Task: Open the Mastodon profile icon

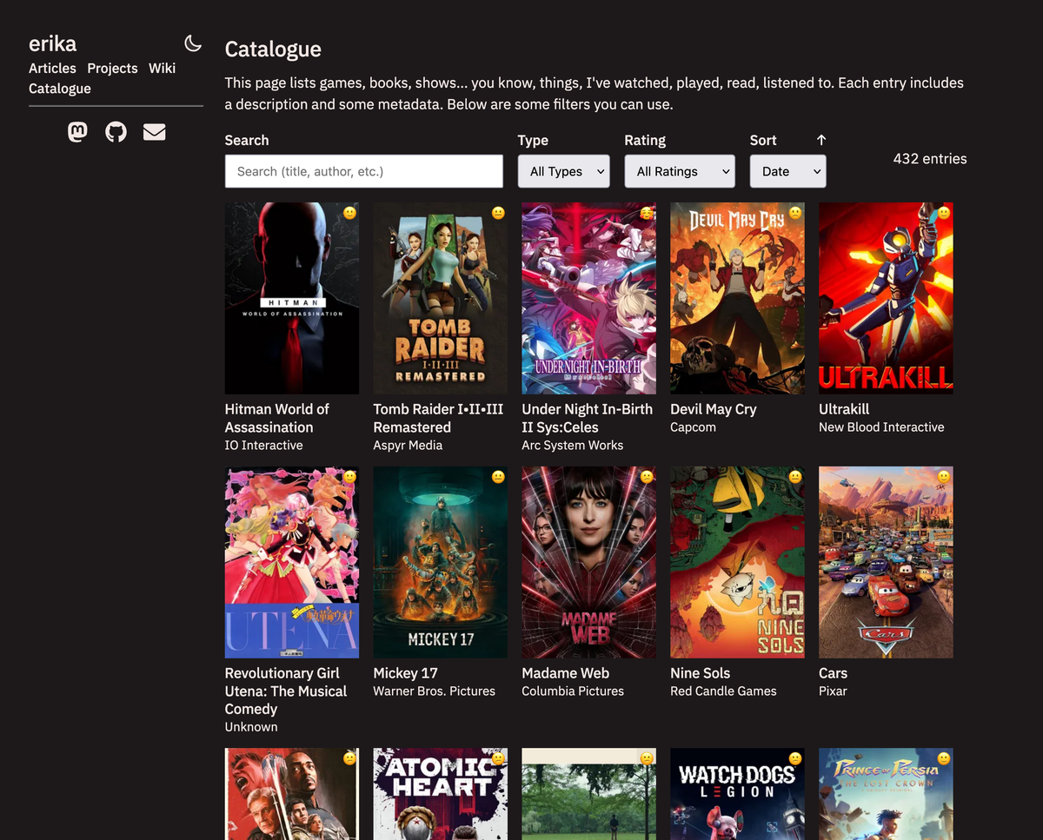Action: coord(77,132)
